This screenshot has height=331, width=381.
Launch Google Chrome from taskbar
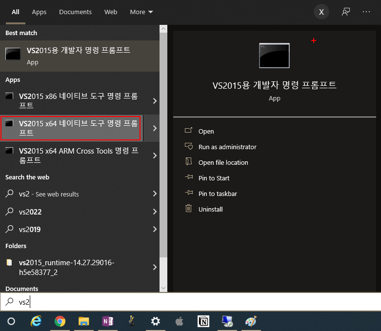(x=60, y=321)
